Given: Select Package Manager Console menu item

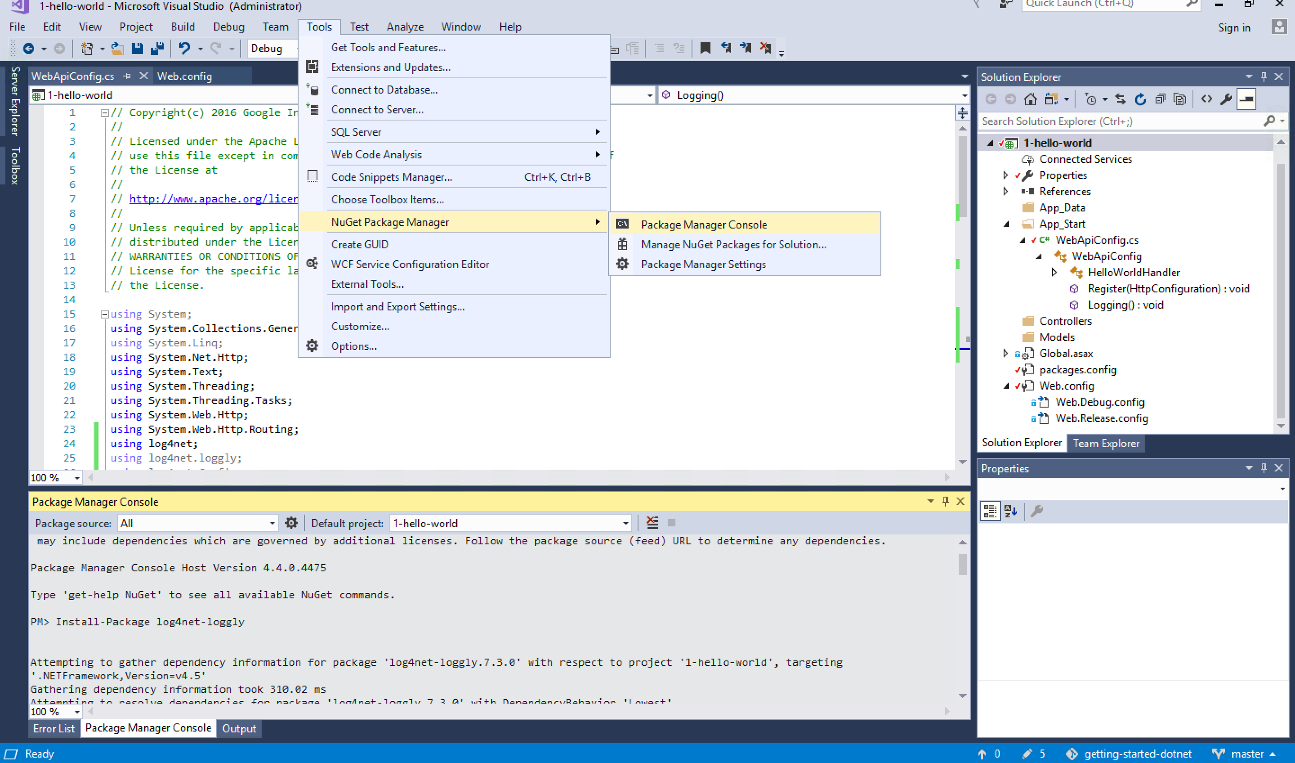Looking at the screenshot, I should pos(704,224).
